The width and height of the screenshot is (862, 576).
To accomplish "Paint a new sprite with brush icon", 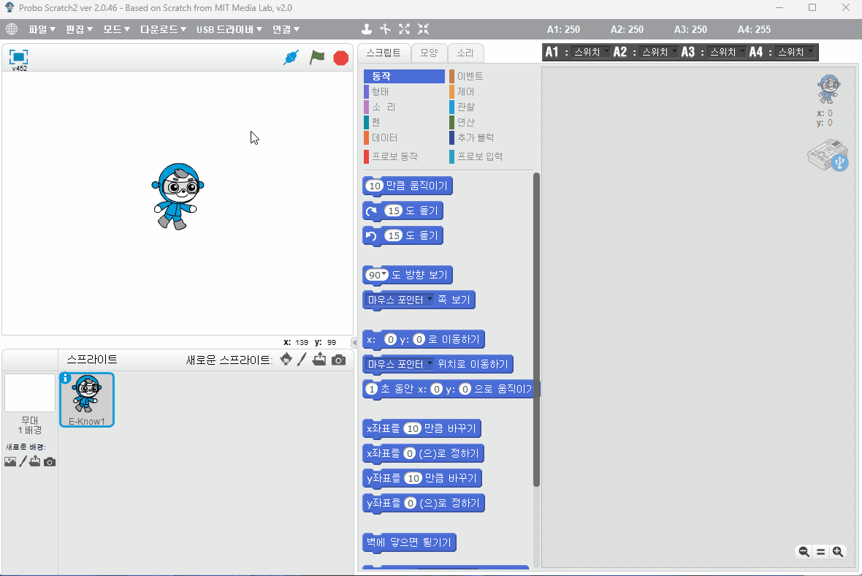I will click(x=302, y=359).
